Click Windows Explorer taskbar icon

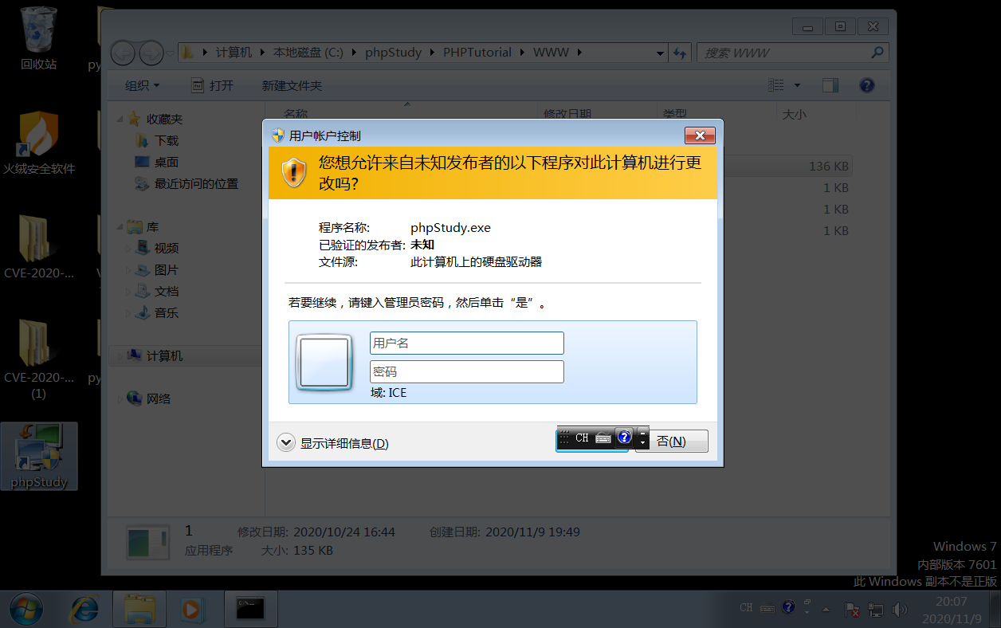point(139,610)
